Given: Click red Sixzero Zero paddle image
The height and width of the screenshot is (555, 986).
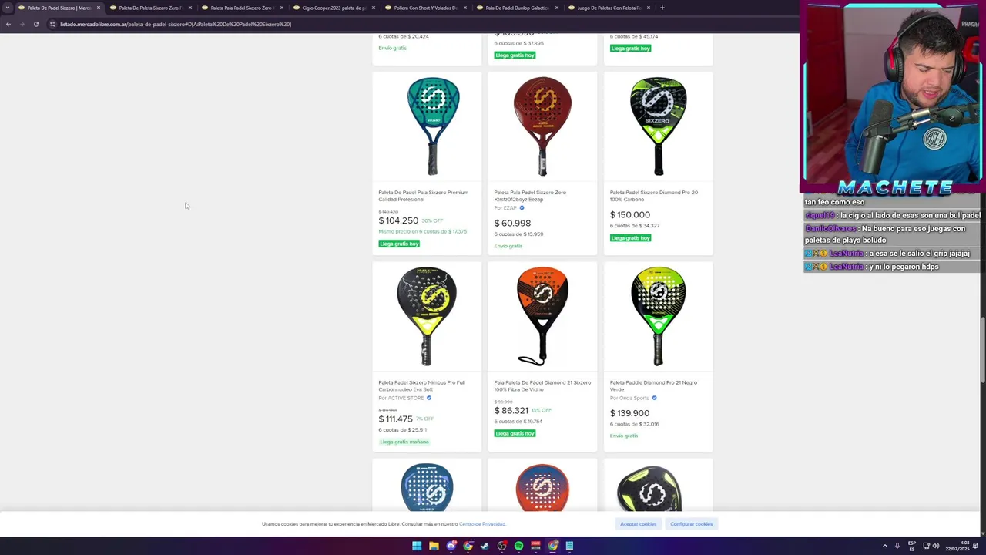Looking at the screenshot, I should click(x=542, y=126).
